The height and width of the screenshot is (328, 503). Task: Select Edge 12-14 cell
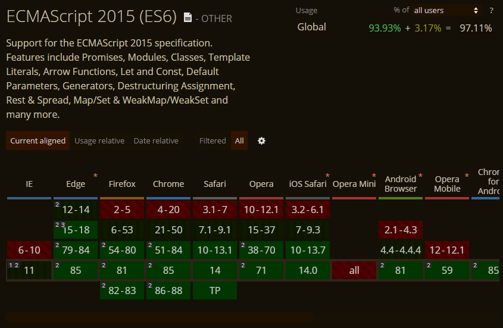[x=76, y=210]
